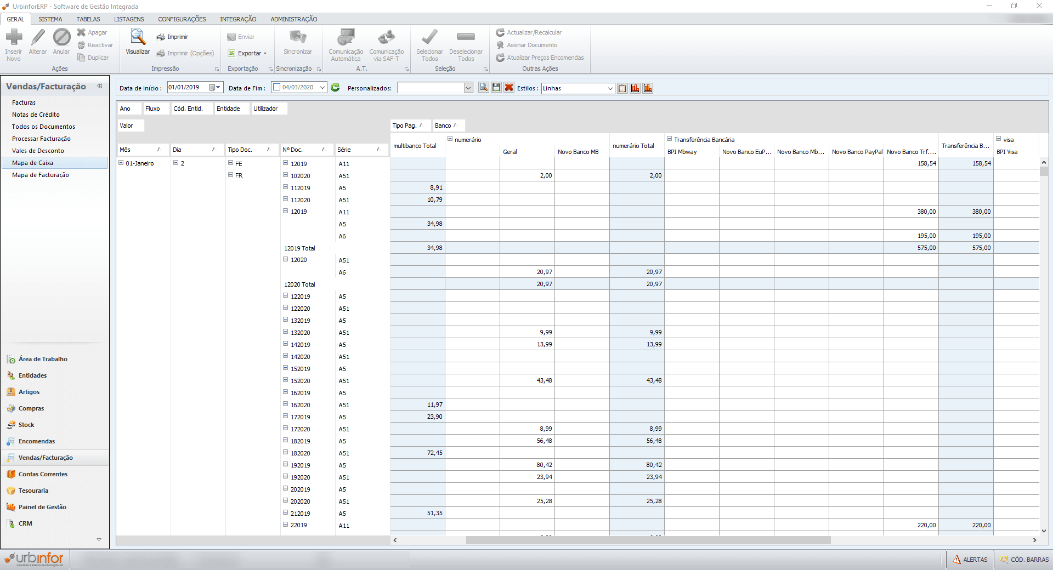Click the red X delete personalizado icon
Screen dimensions: 1053x570
509,88
